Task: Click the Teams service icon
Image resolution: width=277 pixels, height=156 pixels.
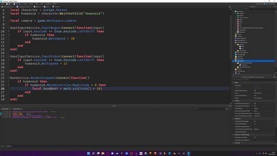Action: tap(235, 69)
